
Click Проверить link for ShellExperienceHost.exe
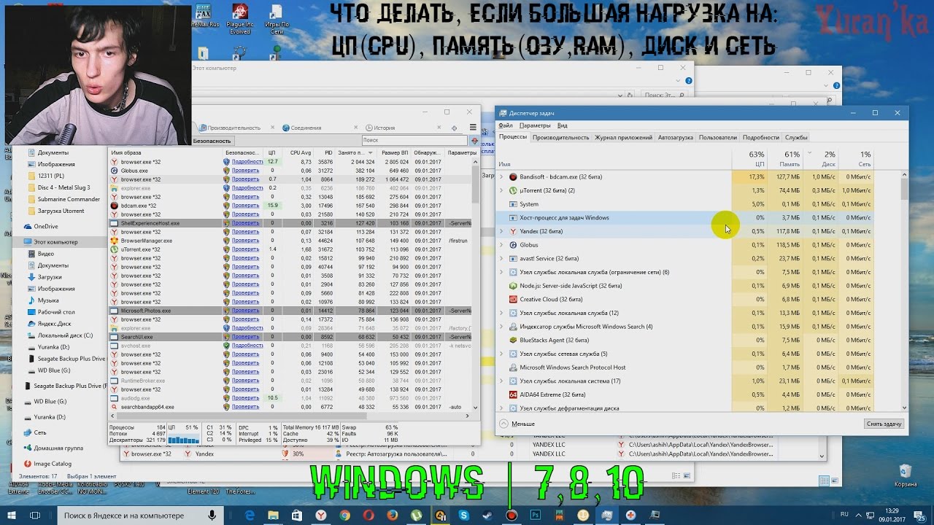click(245, 223)
